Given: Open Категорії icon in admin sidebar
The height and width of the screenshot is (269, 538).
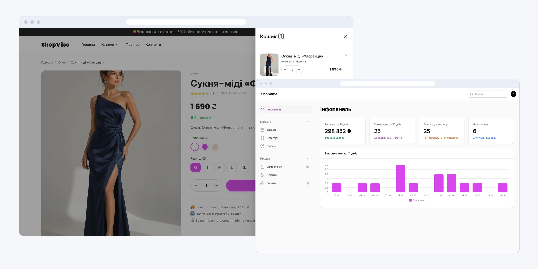Looking at the screenshot, I should (x=263, y=138).
